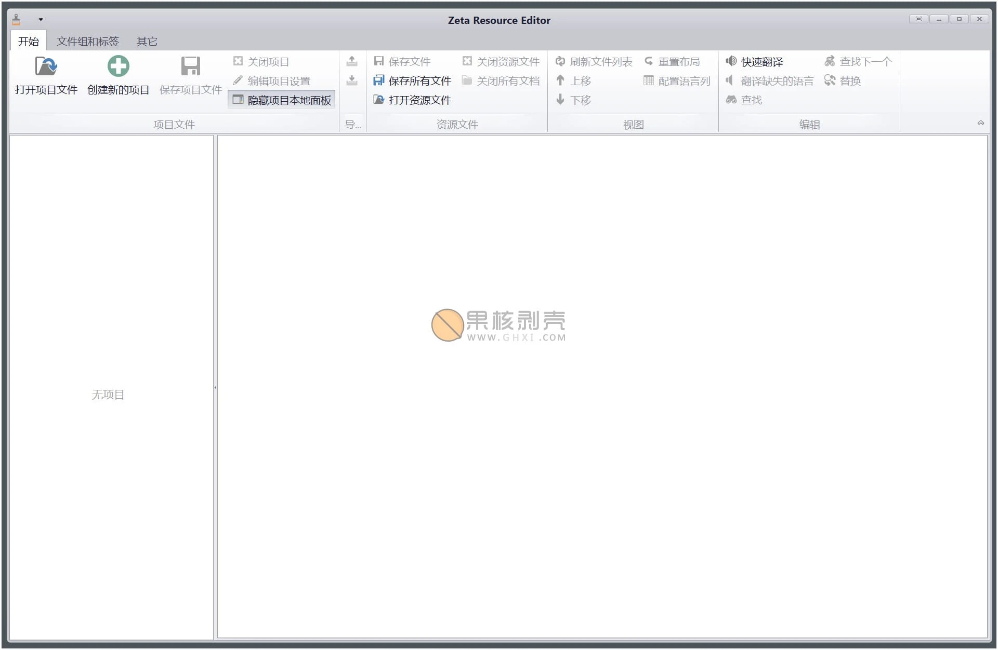Click Replace (替换) in the Edit group
Screen dimensions: 998x650
coord(843,80)
